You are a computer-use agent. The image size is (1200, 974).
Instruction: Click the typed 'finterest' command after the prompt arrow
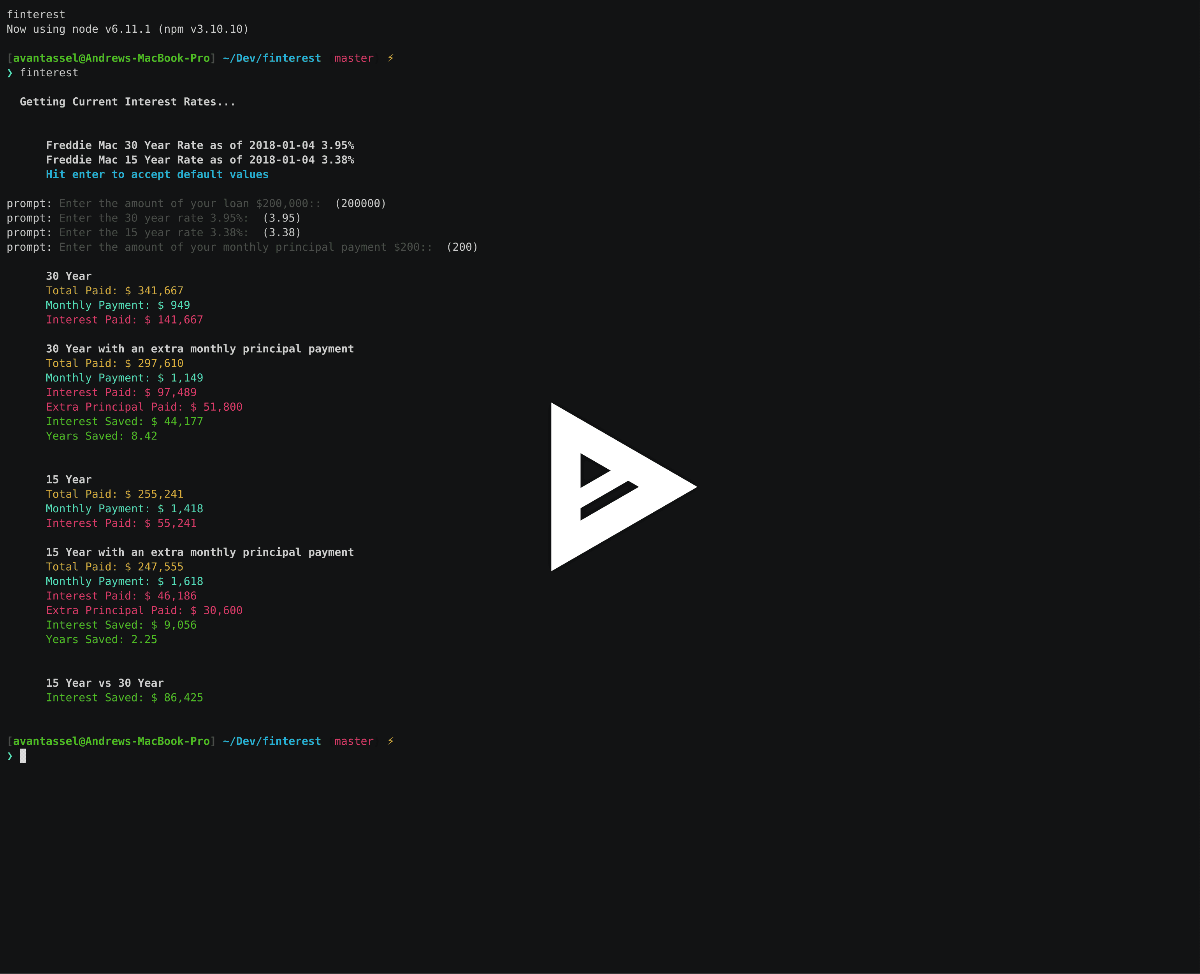click(x=49, y=73)
